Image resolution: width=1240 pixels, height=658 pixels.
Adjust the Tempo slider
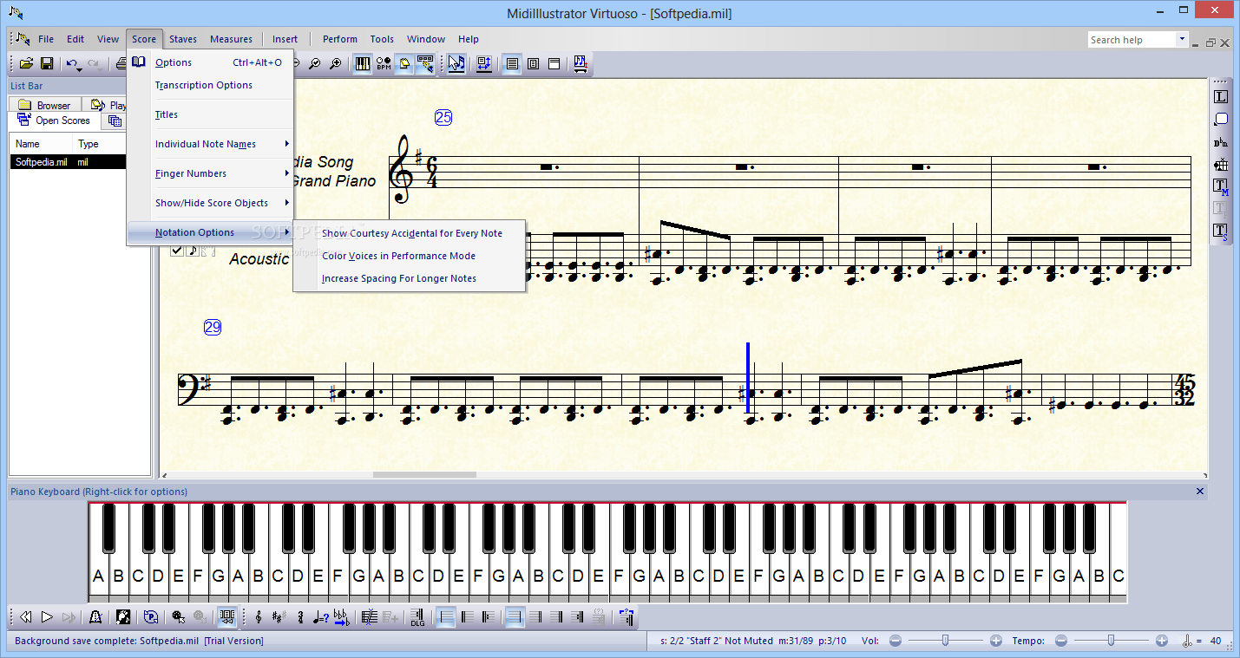tap(1111, 641)
